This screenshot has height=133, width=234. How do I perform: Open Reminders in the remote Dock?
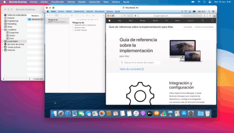[122, 114]
